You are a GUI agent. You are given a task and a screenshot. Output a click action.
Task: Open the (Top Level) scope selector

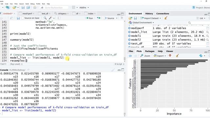click(16, 64)
